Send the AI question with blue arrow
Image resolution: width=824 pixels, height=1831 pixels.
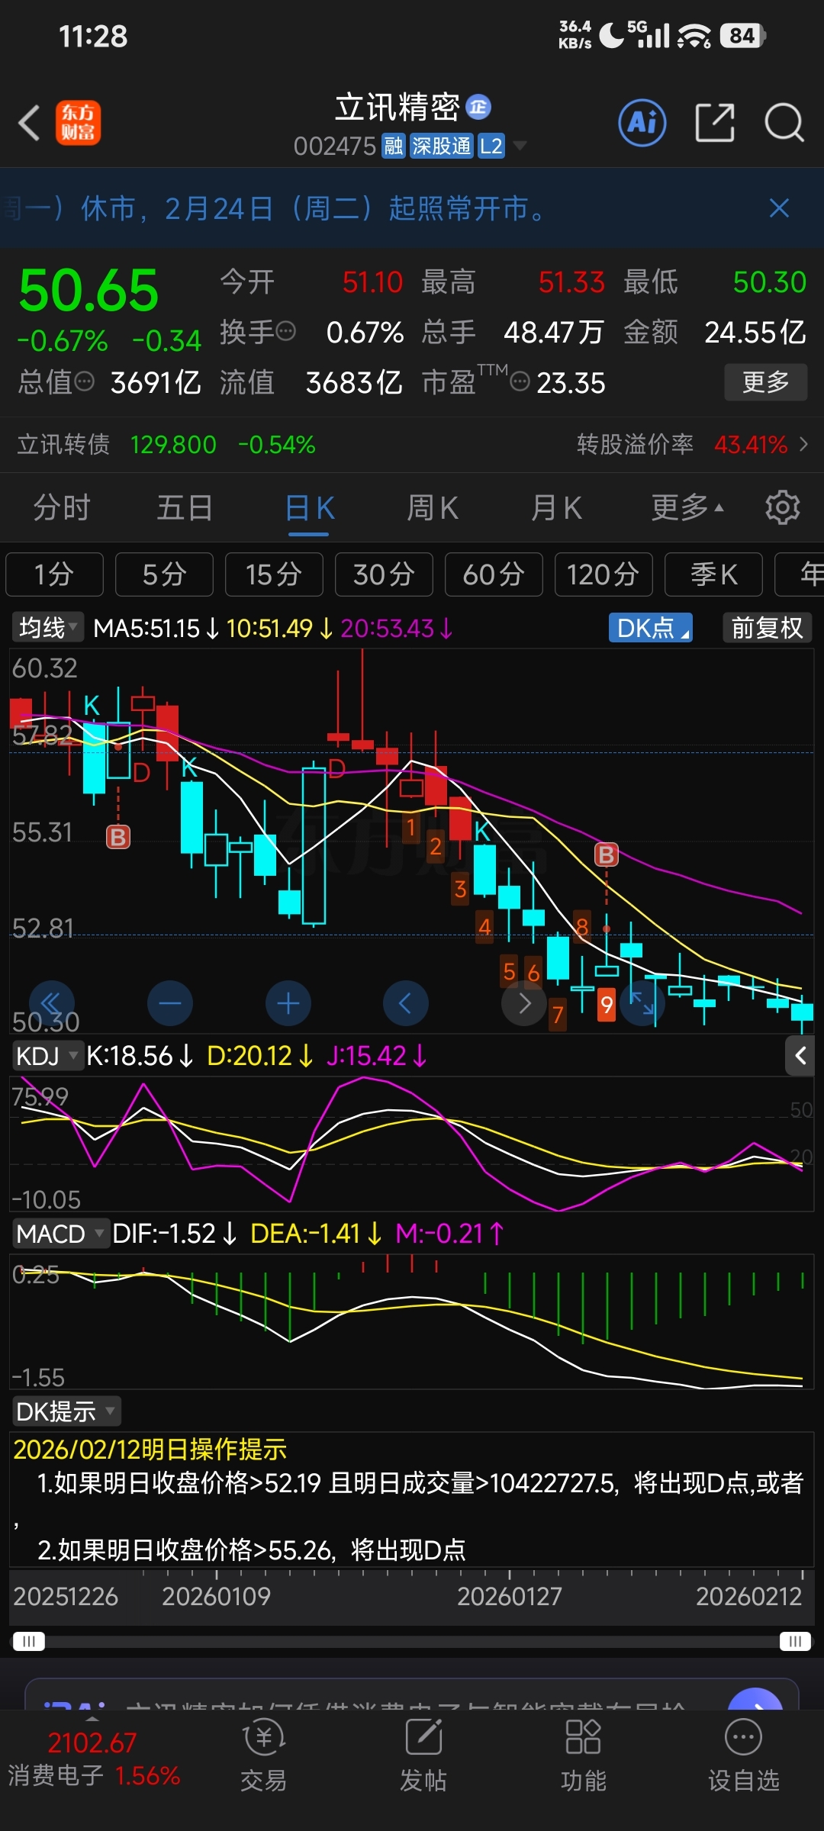click(x=755, y=1698)
